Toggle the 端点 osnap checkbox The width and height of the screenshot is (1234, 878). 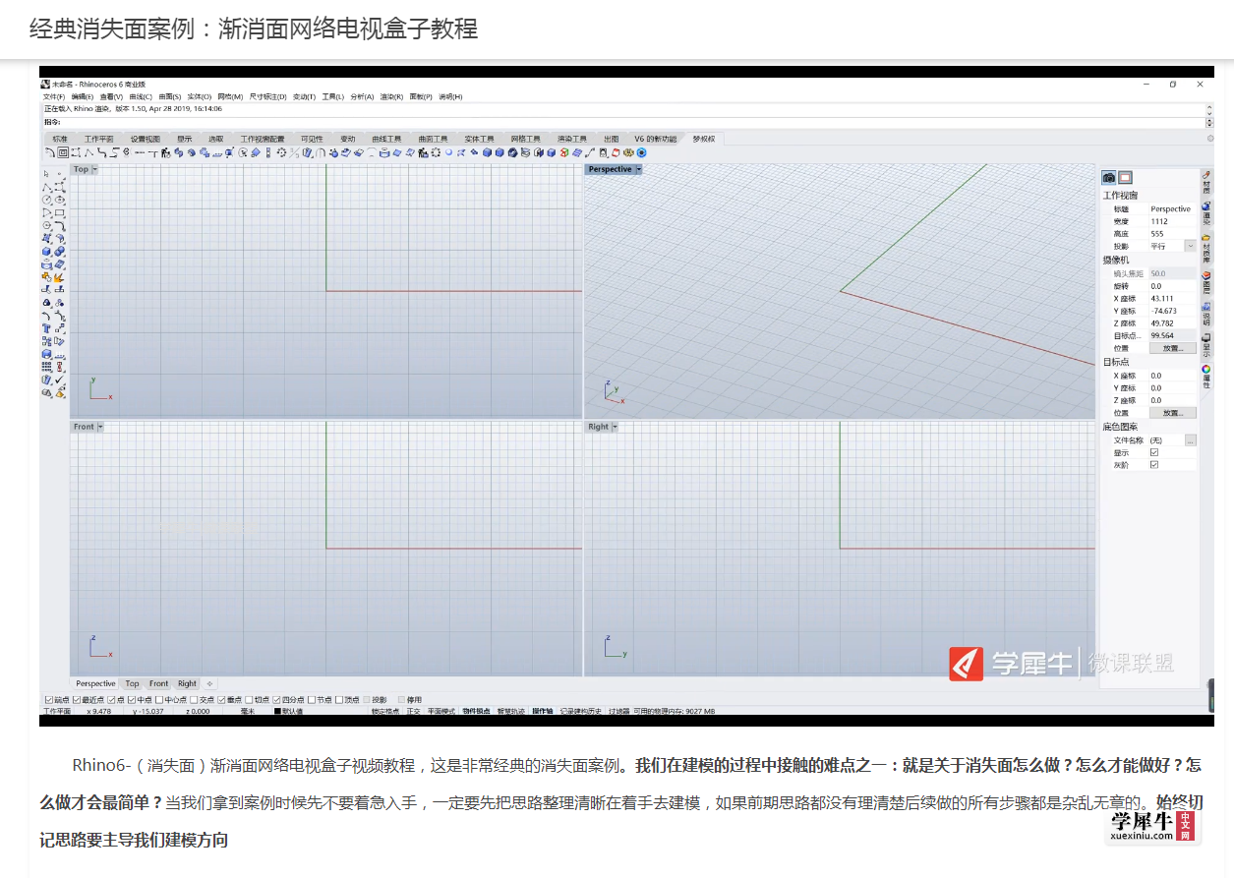pyautogui.click(x=49, y=700)
